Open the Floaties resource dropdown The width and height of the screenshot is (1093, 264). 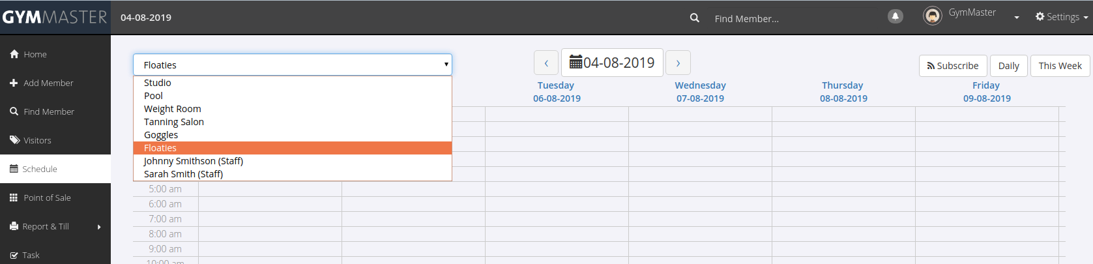[x=292, y=65]
